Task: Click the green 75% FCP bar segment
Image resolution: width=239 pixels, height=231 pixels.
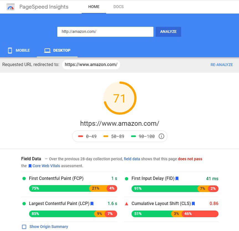Action: click(x=59, y=188)
